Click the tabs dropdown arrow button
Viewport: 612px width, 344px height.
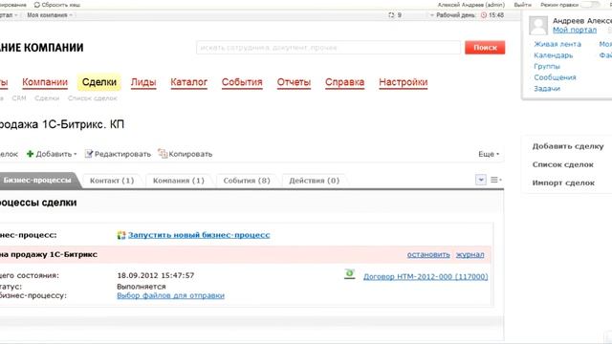point(481,180)
